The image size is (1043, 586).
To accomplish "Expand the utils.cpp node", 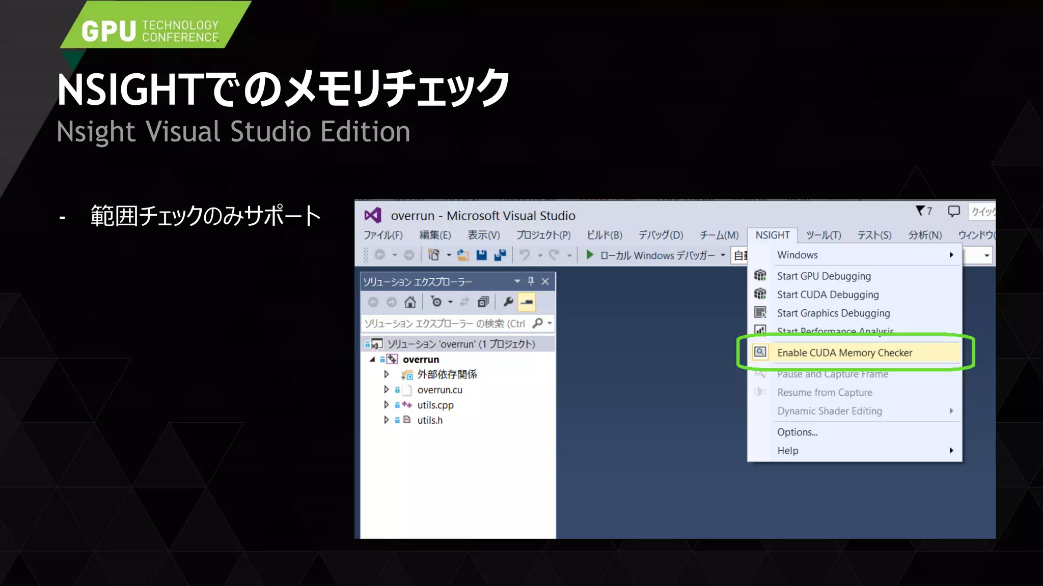I will [x=387, y=405].
